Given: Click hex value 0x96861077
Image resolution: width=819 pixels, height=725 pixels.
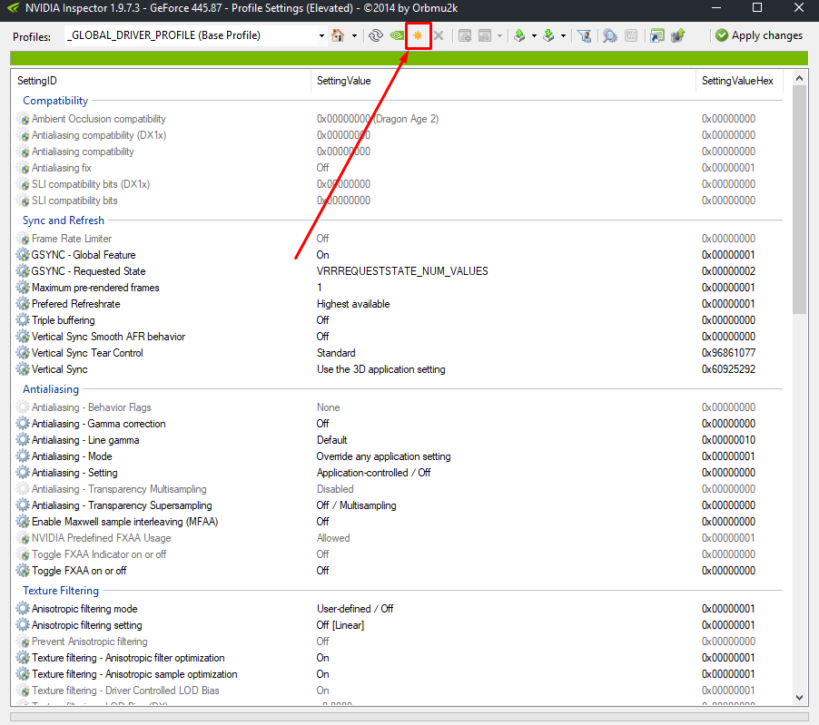Looking at the screenshot, I should tap(728, 353).
